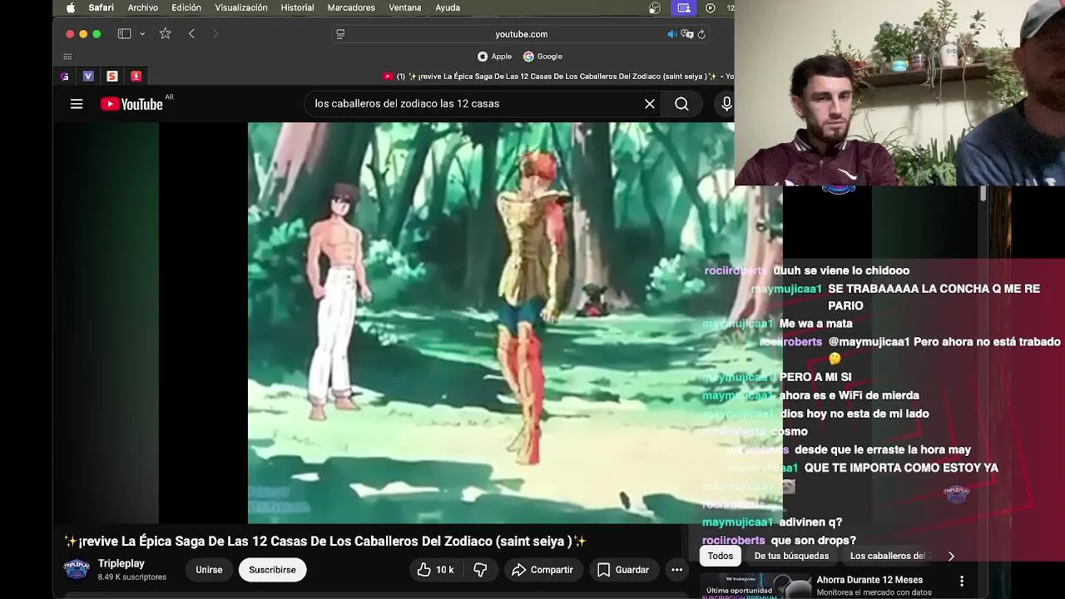The height and width of the screenshot is (599, 1065).
Task: Open the ad options three-dot menu
Action: point(962,581)
